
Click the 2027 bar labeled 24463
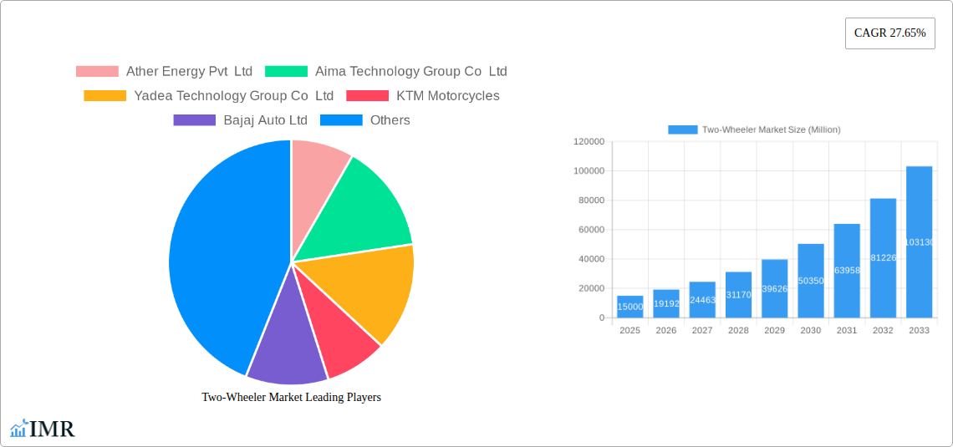click(x=702, y=299)
